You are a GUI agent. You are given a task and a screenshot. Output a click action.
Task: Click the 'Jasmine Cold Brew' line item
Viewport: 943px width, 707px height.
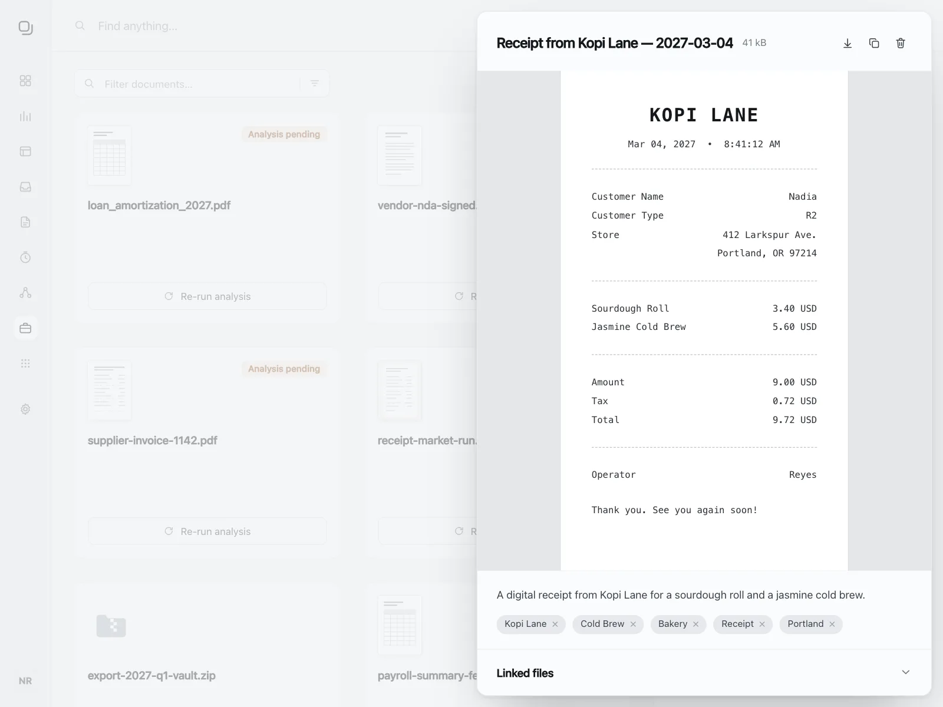pyautogui.click(x=639, y=327)
